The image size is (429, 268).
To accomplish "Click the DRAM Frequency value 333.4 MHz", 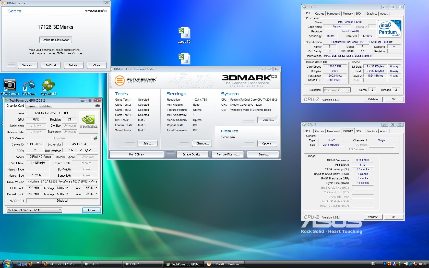I will pyautogui.click(x=363, y=160).
